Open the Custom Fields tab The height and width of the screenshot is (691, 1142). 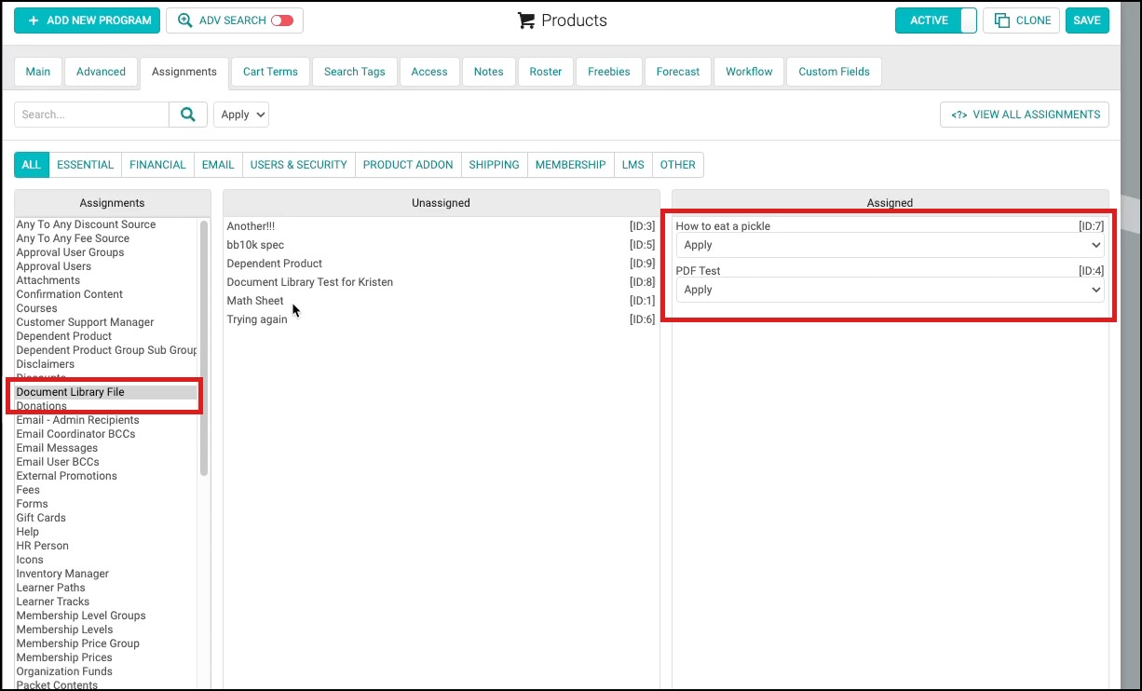[834, 72]
